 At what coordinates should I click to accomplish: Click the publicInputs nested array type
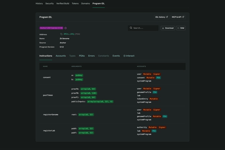tap(100, 101)
